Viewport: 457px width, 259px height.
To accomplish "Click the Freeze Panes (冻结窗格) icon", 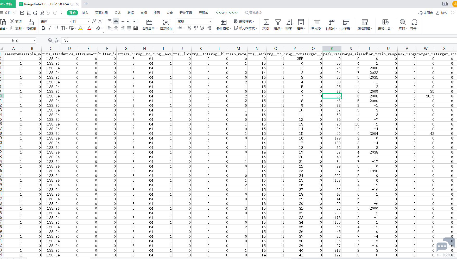I will tap(365, 22).
